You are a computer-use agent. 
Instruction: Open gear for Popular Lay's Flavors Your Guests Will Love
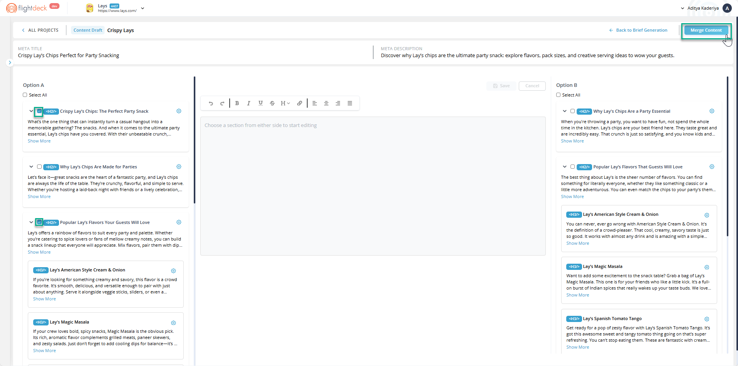(179, 222)
